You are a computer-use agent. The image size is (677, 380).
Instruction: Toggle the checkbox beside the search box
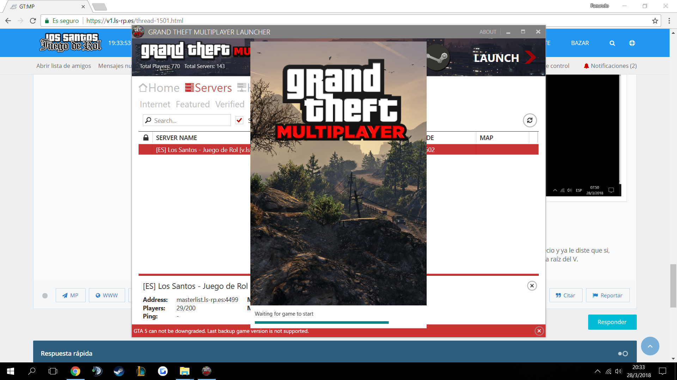(239, 120)
